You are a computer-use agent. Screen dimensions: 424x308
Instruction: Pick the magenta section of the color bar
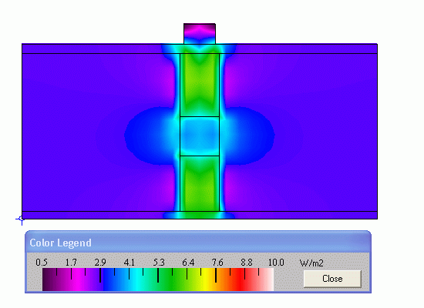pos(79,280)
